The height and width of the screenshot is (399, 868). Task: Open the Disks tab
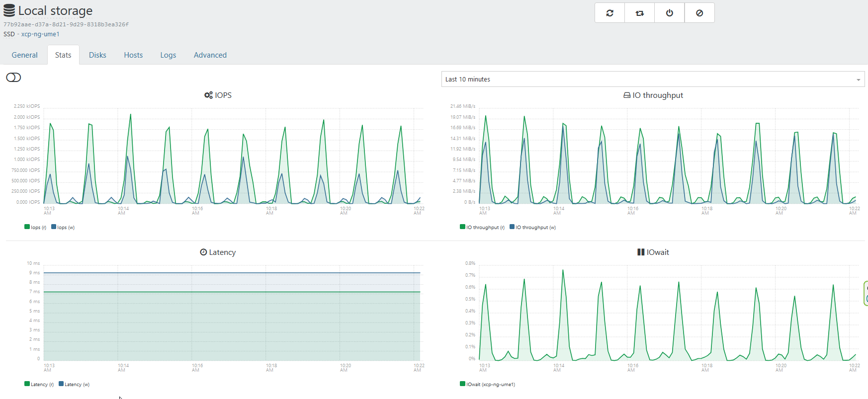pyautogui.click(x=97, y=55)
